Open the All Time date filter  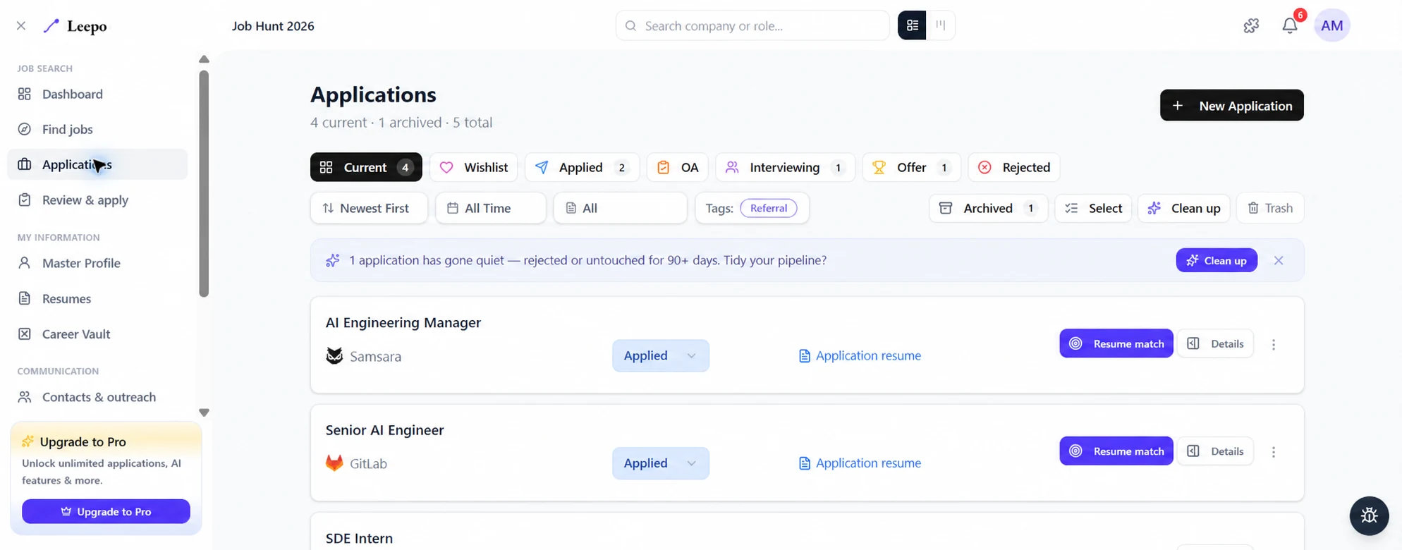click(491, 208)
